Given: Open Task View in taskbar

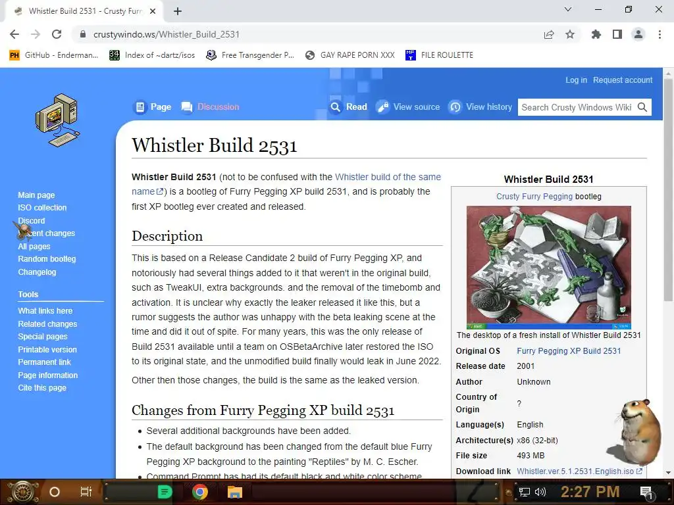Looking at the screenshot, I should click(86, 492).
